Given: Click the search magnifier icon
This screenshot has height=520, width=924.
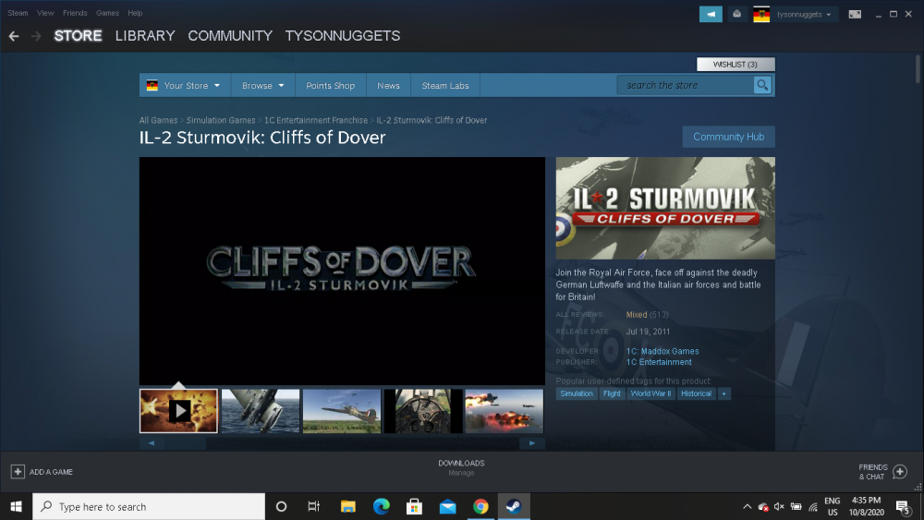Looking at the screenshot, I should (762, 85).
